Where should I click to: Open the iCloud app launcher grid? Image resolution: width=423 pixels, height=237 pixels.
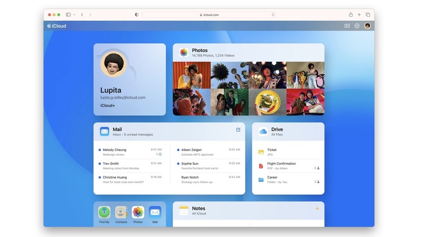tap(347, 26)
